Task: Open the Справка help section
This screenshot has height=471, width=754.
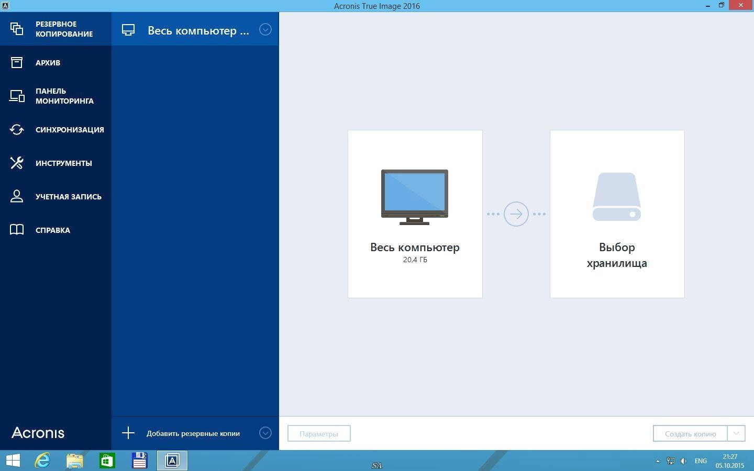Action: (x=56, y=230)
